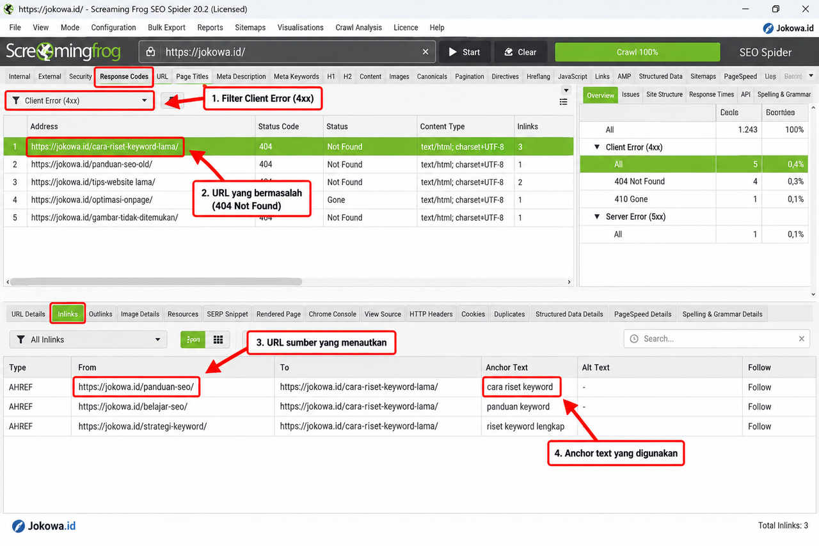Switch to the Response Codes tab
This screenshot has width=819, height=546.
[x=124, y=76]
